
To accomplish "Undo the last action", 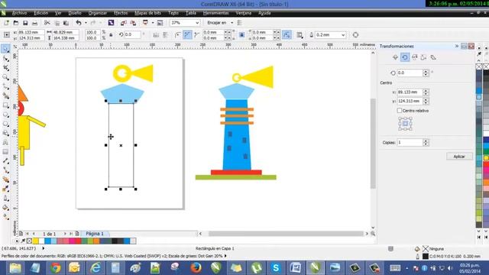I will pyautogui.click(x=79, y=23).
